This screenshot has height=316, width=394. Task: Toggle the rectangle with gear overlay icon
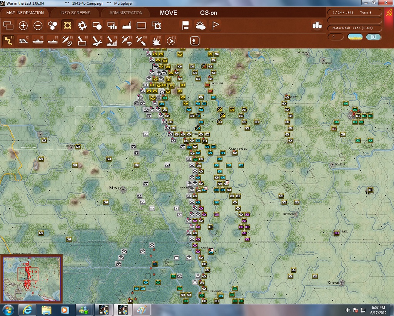tap(156, 25)
